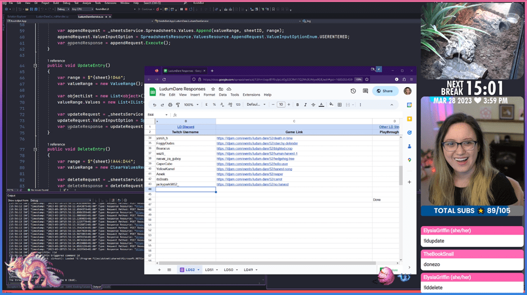Switch to the LD51 sheet tab
This screenshot has width=527, height=295.
click(x=209, y=270)
